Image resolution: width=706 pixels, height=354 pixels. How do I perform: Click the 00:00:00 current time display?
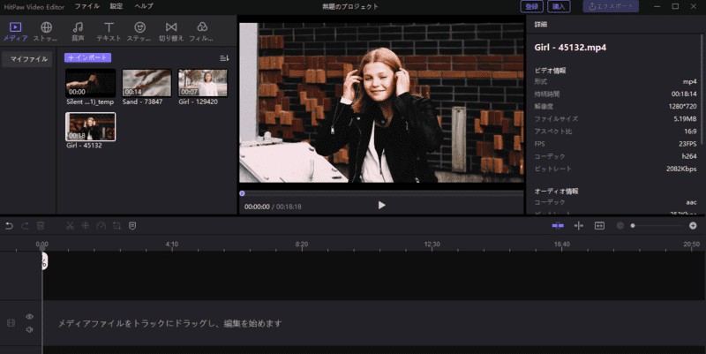[x=257, y=207]
